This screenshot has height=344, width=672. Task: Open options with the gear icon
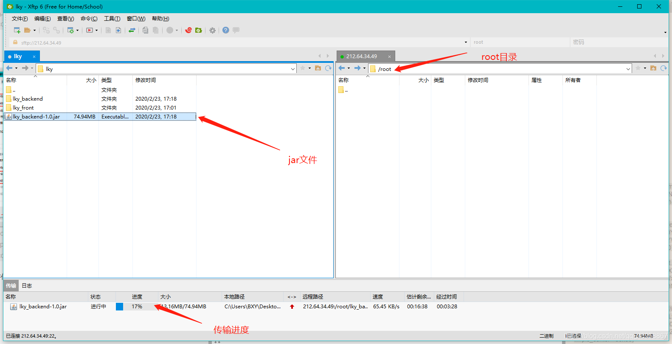point(212,30)
